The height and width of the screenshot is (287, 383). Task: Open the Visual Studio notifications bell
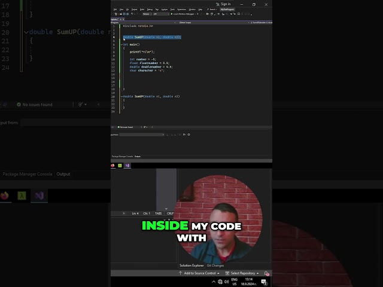point(266,273)
